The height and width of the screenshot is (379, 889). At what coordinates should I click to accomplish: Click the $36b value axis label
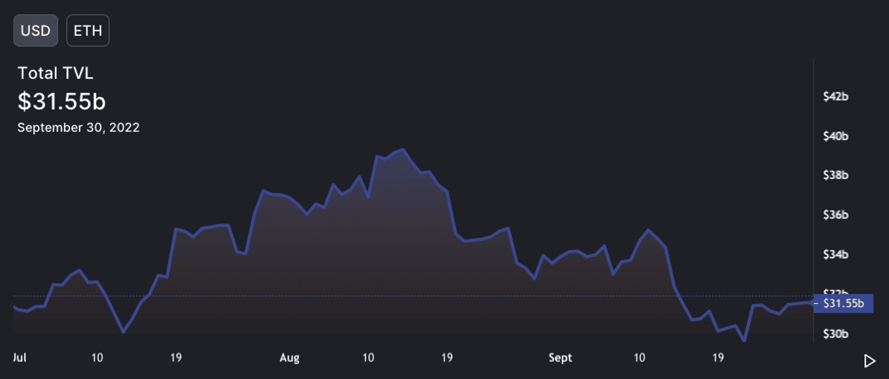835,215
